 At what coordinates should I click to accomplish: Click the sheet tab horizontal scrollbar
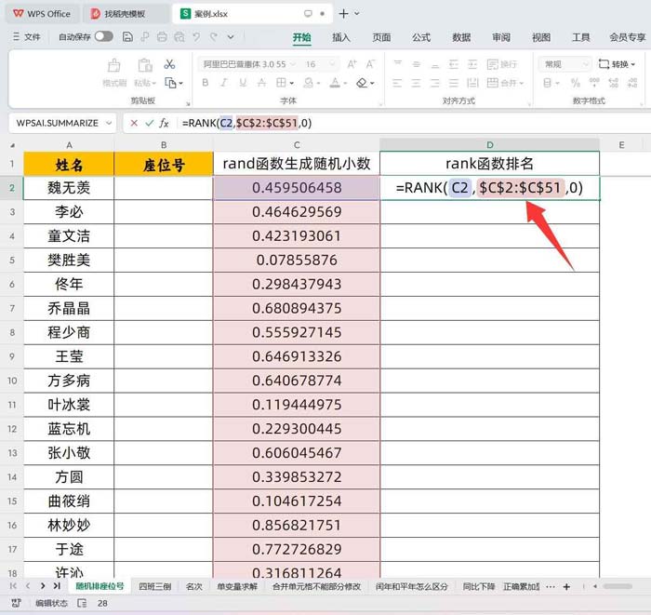coord(618,586)
